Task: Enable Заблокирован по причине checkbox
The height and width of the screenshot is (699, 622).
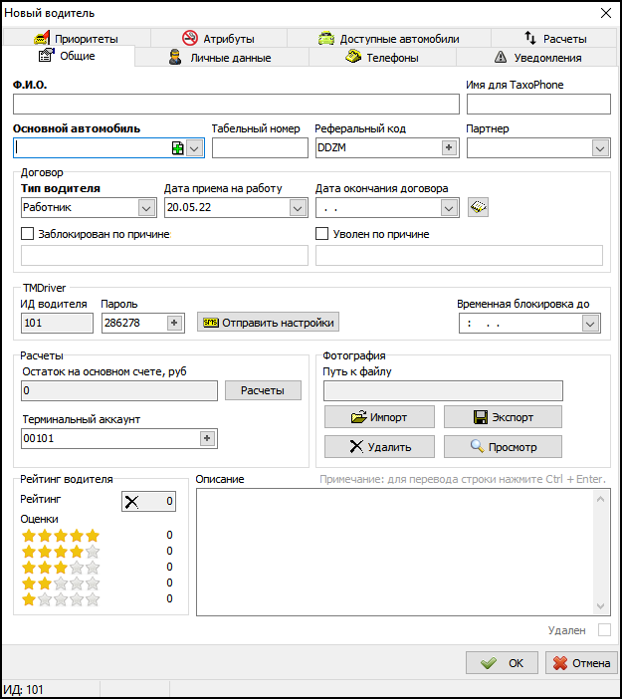Action: coord(28,234)
